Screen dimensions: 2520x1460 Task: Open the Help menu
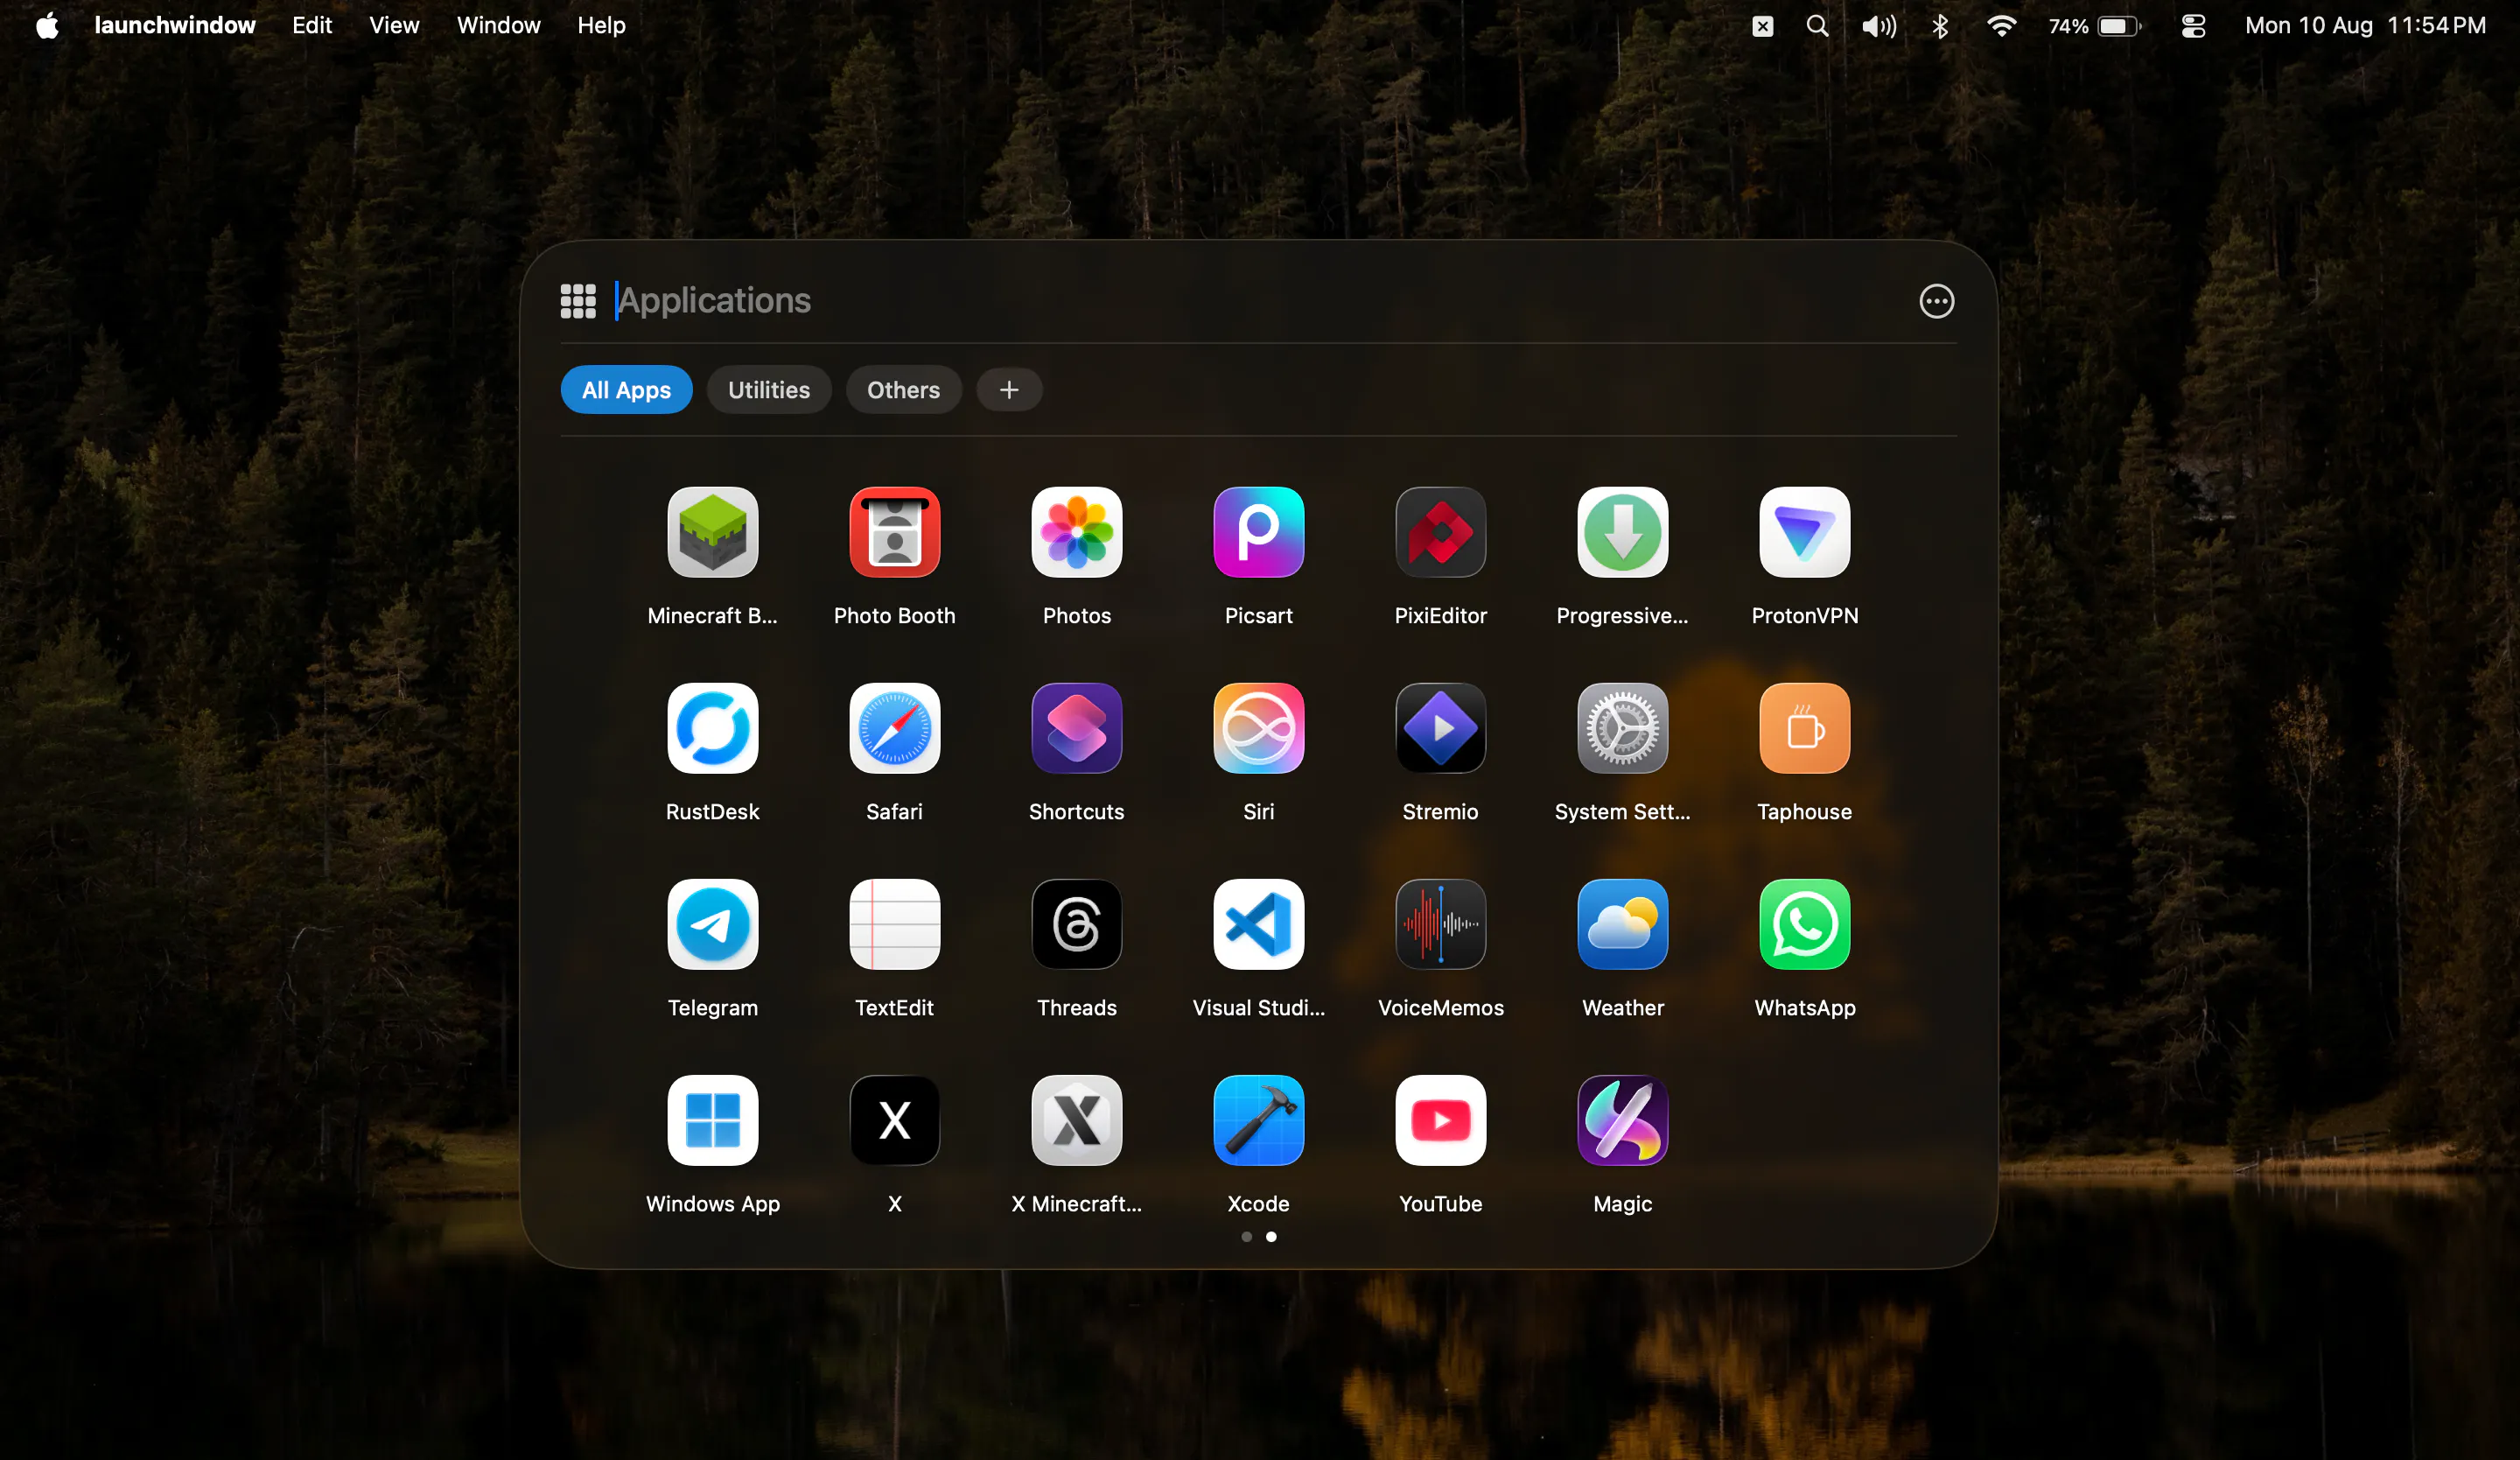pos(601,25)
